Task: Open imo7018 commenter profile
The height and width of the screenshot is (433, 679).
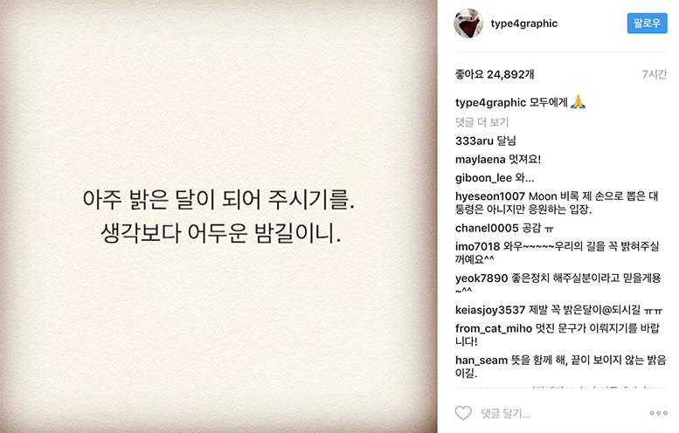Action: 477,246
